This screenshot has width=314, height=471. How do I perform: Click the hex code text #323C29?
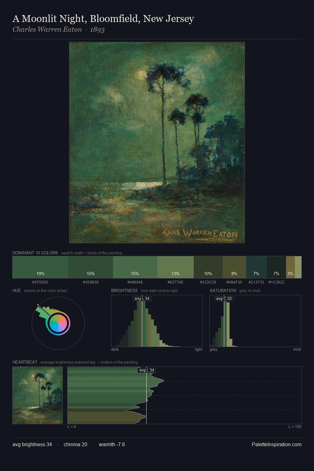point(208,282)
